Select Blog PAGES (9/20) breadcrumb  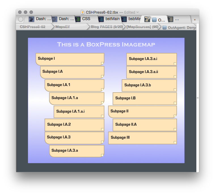pos(107,27)
